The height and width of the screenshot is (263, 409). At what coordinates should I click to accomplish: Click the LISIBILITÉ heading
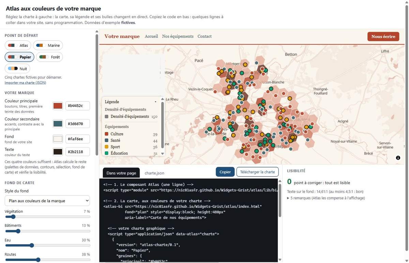[x=296, y=171]
